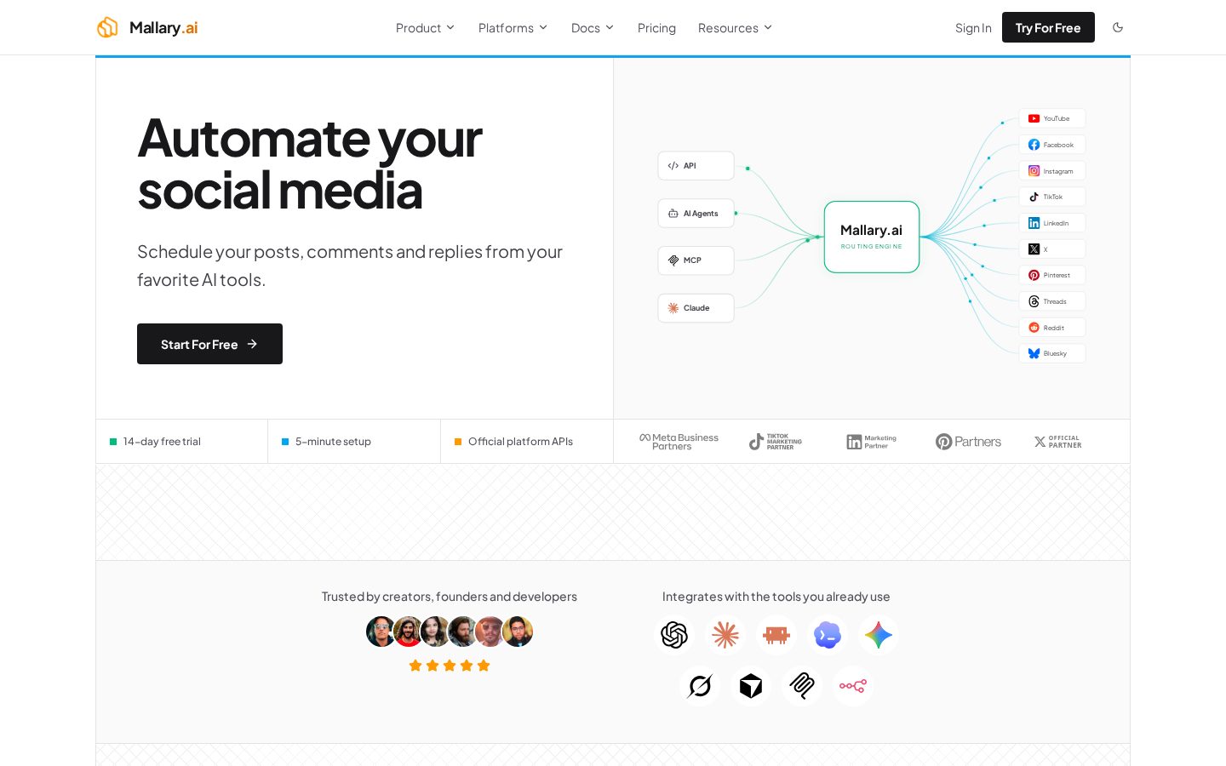Expand the Resources menu
1226x766 pixels.
pyautogui.click(x=735, y=28)
